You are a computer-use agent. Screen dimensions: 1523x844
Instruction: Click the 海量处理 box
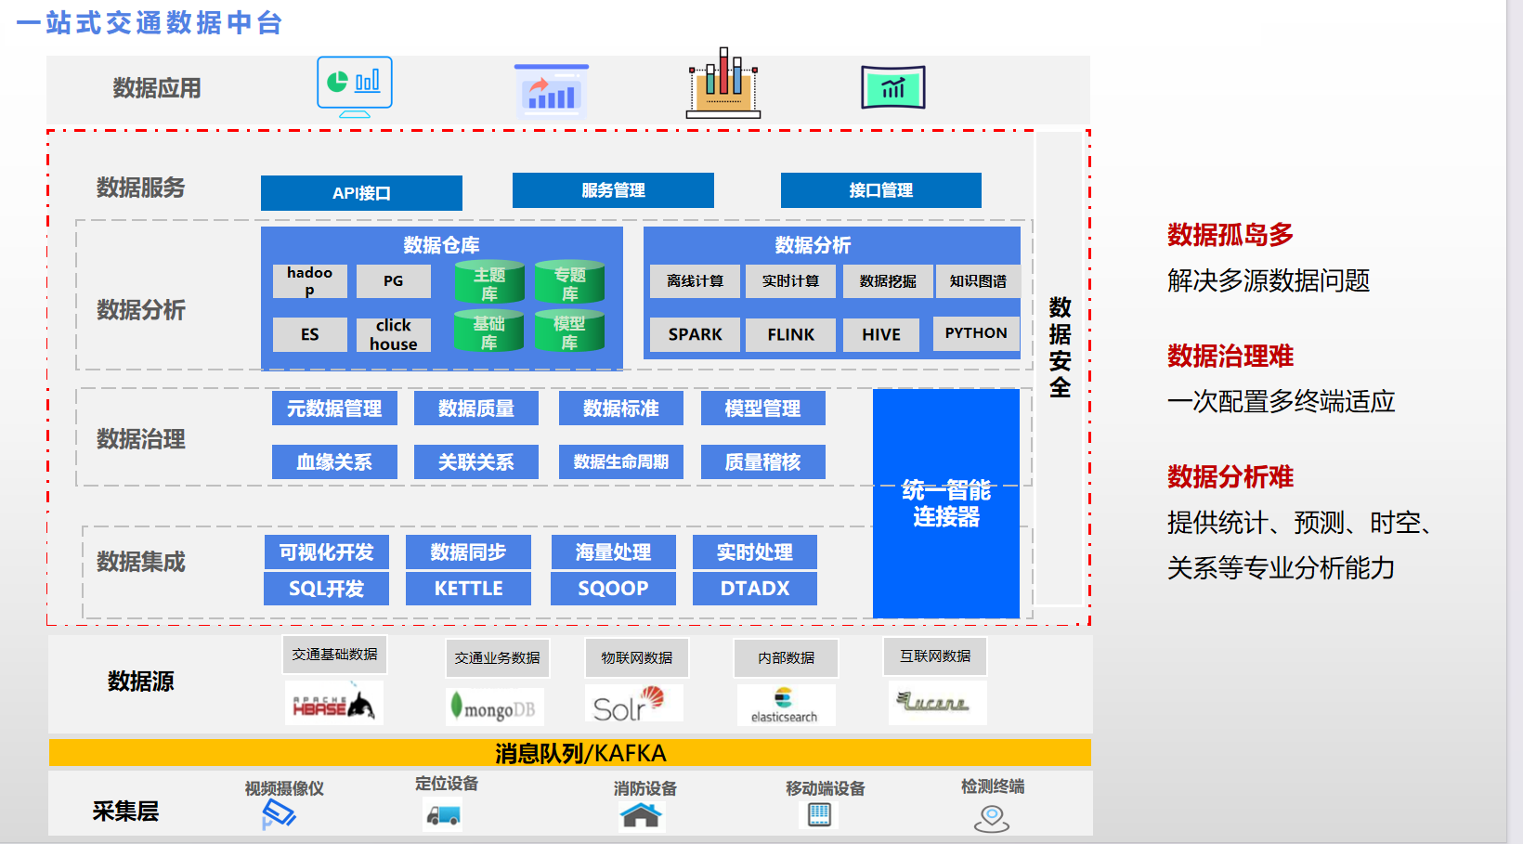coord(613,552)
